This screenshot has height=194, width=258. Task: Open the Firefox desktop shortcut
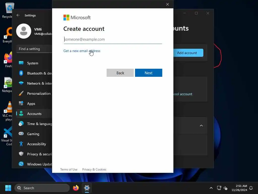click(8, 60)
